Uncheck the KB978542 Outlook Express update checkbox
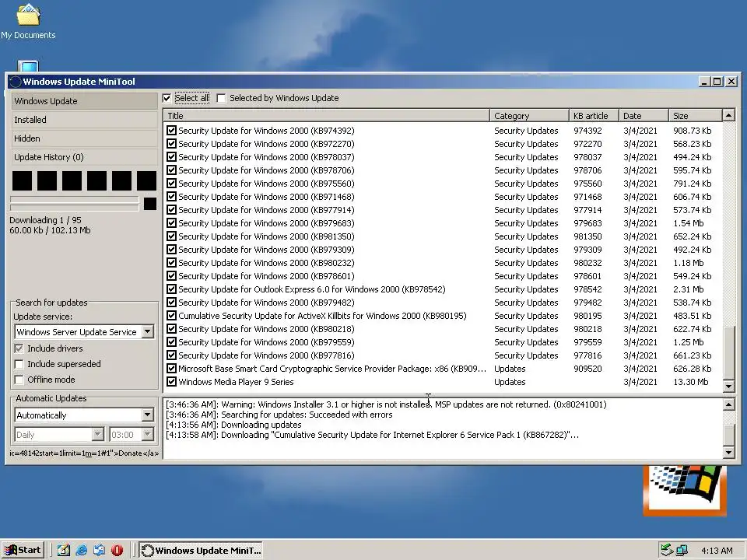747x560 pixels. pos(171,289)
